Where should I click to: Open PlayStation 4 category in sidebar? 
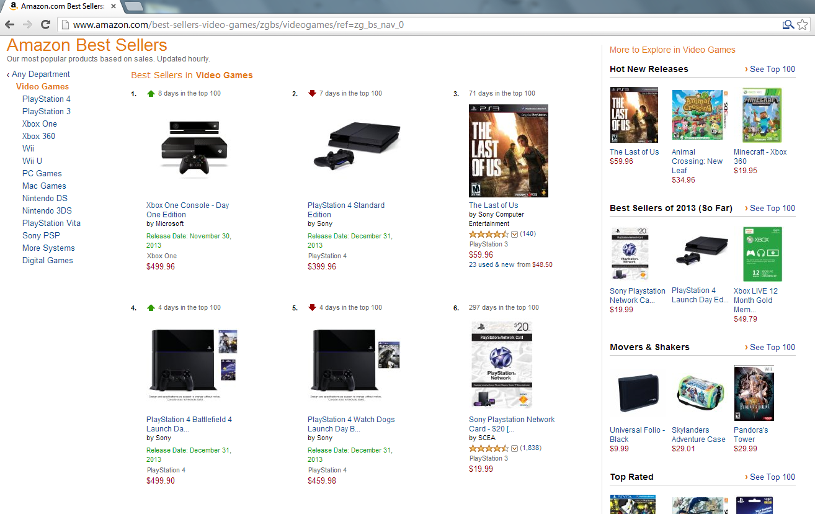pyautogui.click(x=47, y=99)
